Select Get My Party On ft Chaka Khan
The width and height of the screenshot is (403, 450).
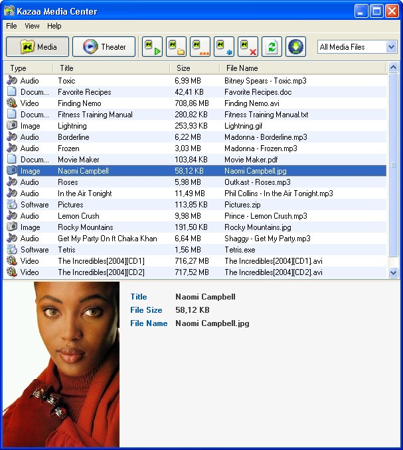tap(108, 239)
